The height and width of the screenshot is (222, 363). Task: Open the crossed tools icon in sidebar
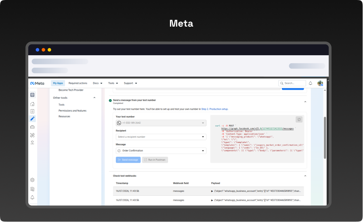tap(32, 135)
